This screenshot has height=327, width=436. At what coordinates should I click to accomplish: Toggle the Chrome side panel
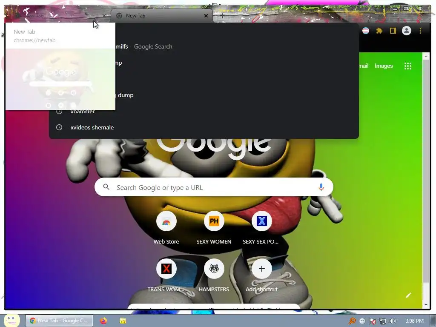(x=393, y=31)
